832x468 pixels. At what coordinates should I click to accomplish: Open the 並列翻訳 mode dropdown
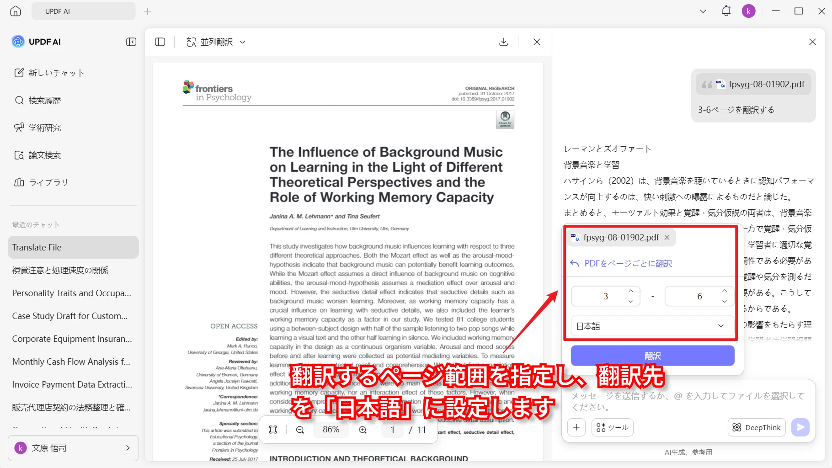pyautogui.click(x=216, y=42)
